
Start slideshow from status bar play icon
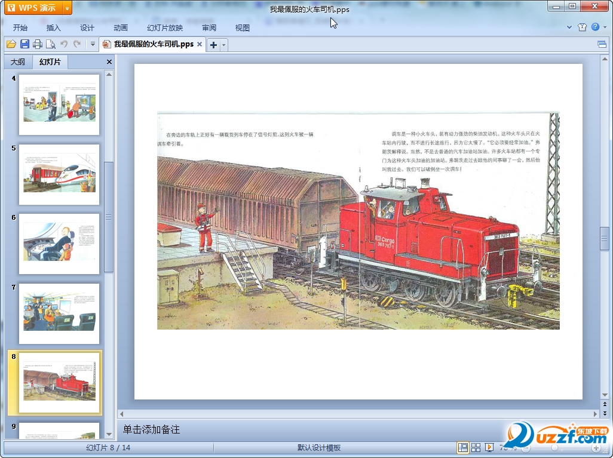click(x=489, y=447)
